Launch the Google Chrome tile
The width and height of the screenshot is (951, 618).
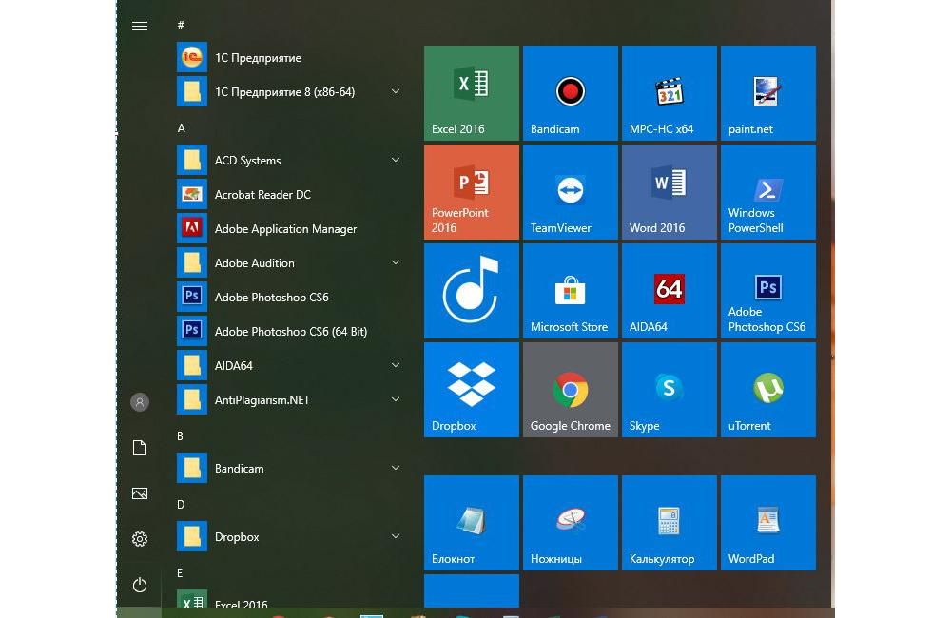point(570,390)
